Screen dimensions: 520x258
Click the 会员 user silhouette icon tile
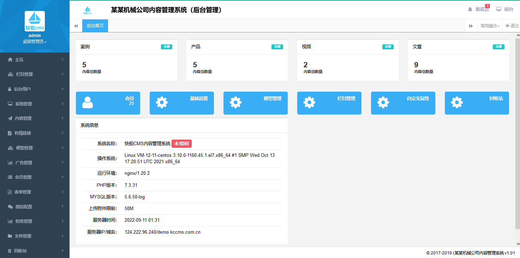click(x=88, y=102)
